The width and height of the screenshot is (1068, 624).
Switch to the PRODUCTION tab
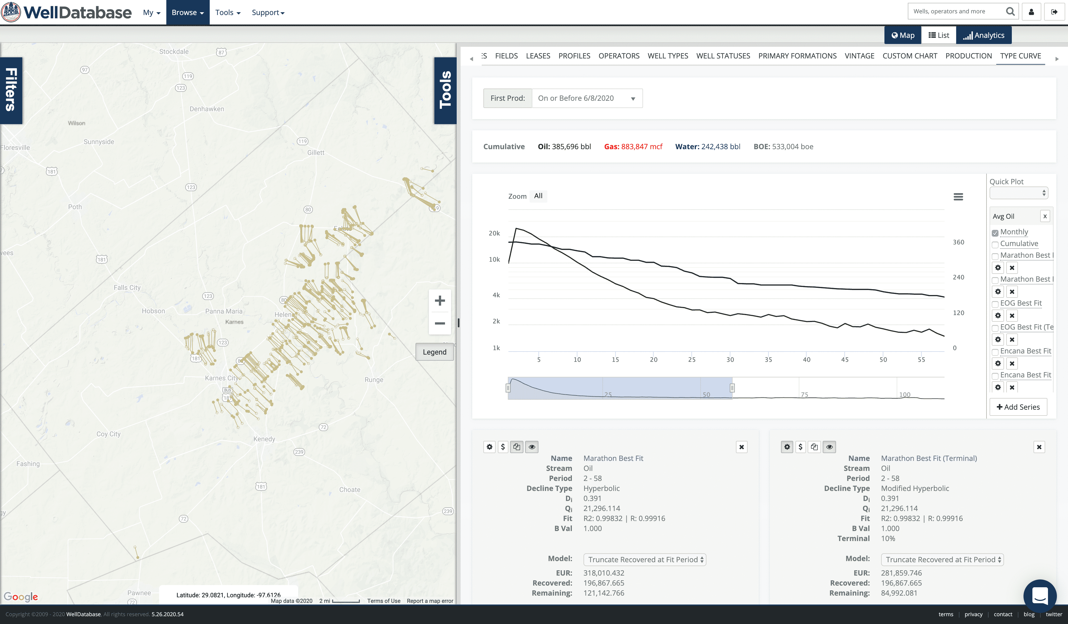[968, 56]
